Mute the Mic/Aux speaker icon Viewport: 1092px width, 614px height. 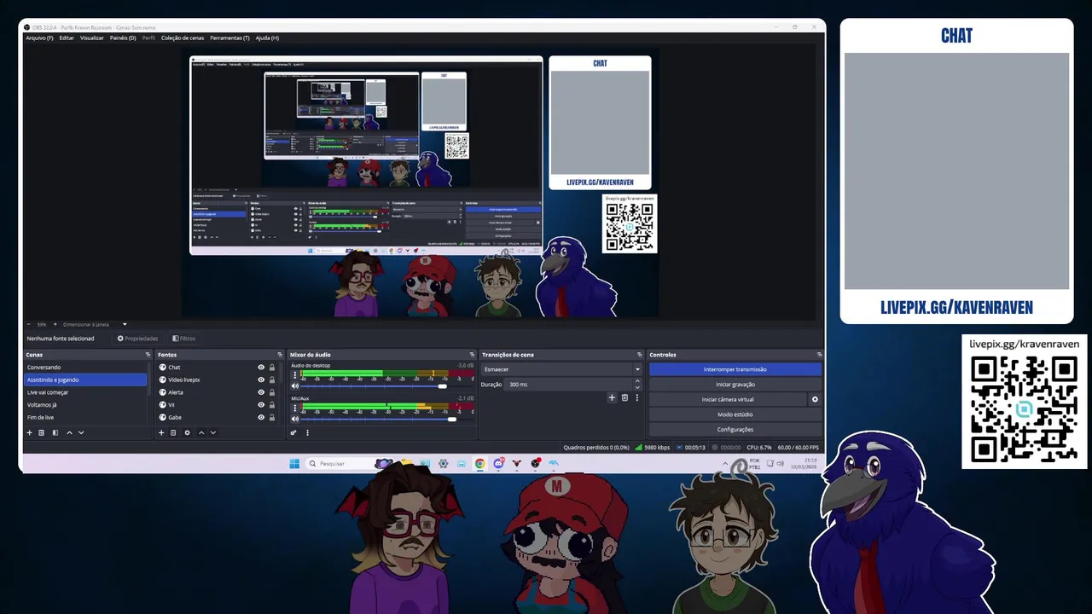295,419
